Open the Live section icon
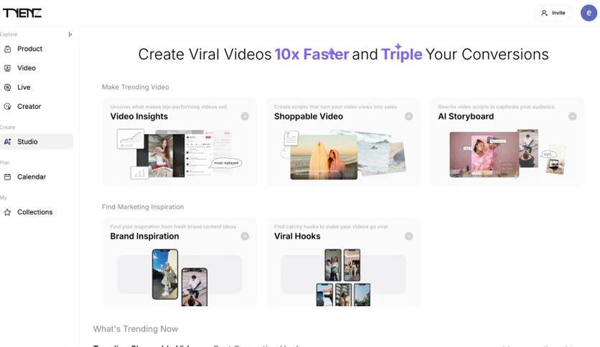Image resolution: width=600 pixels, height=347 pixels. 7,87
